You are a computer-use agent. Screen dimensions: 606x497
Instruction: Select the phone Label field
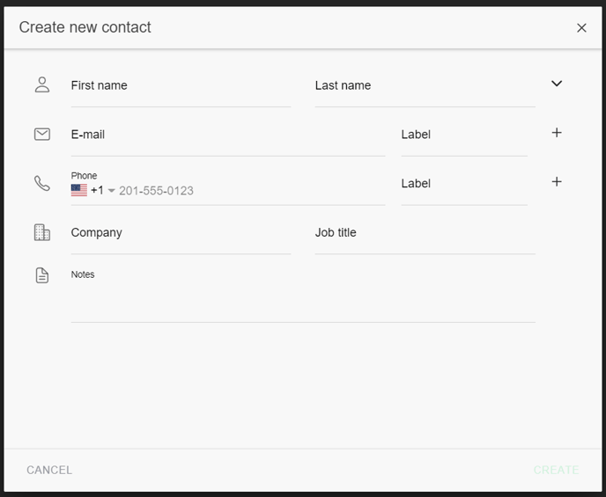463,185
